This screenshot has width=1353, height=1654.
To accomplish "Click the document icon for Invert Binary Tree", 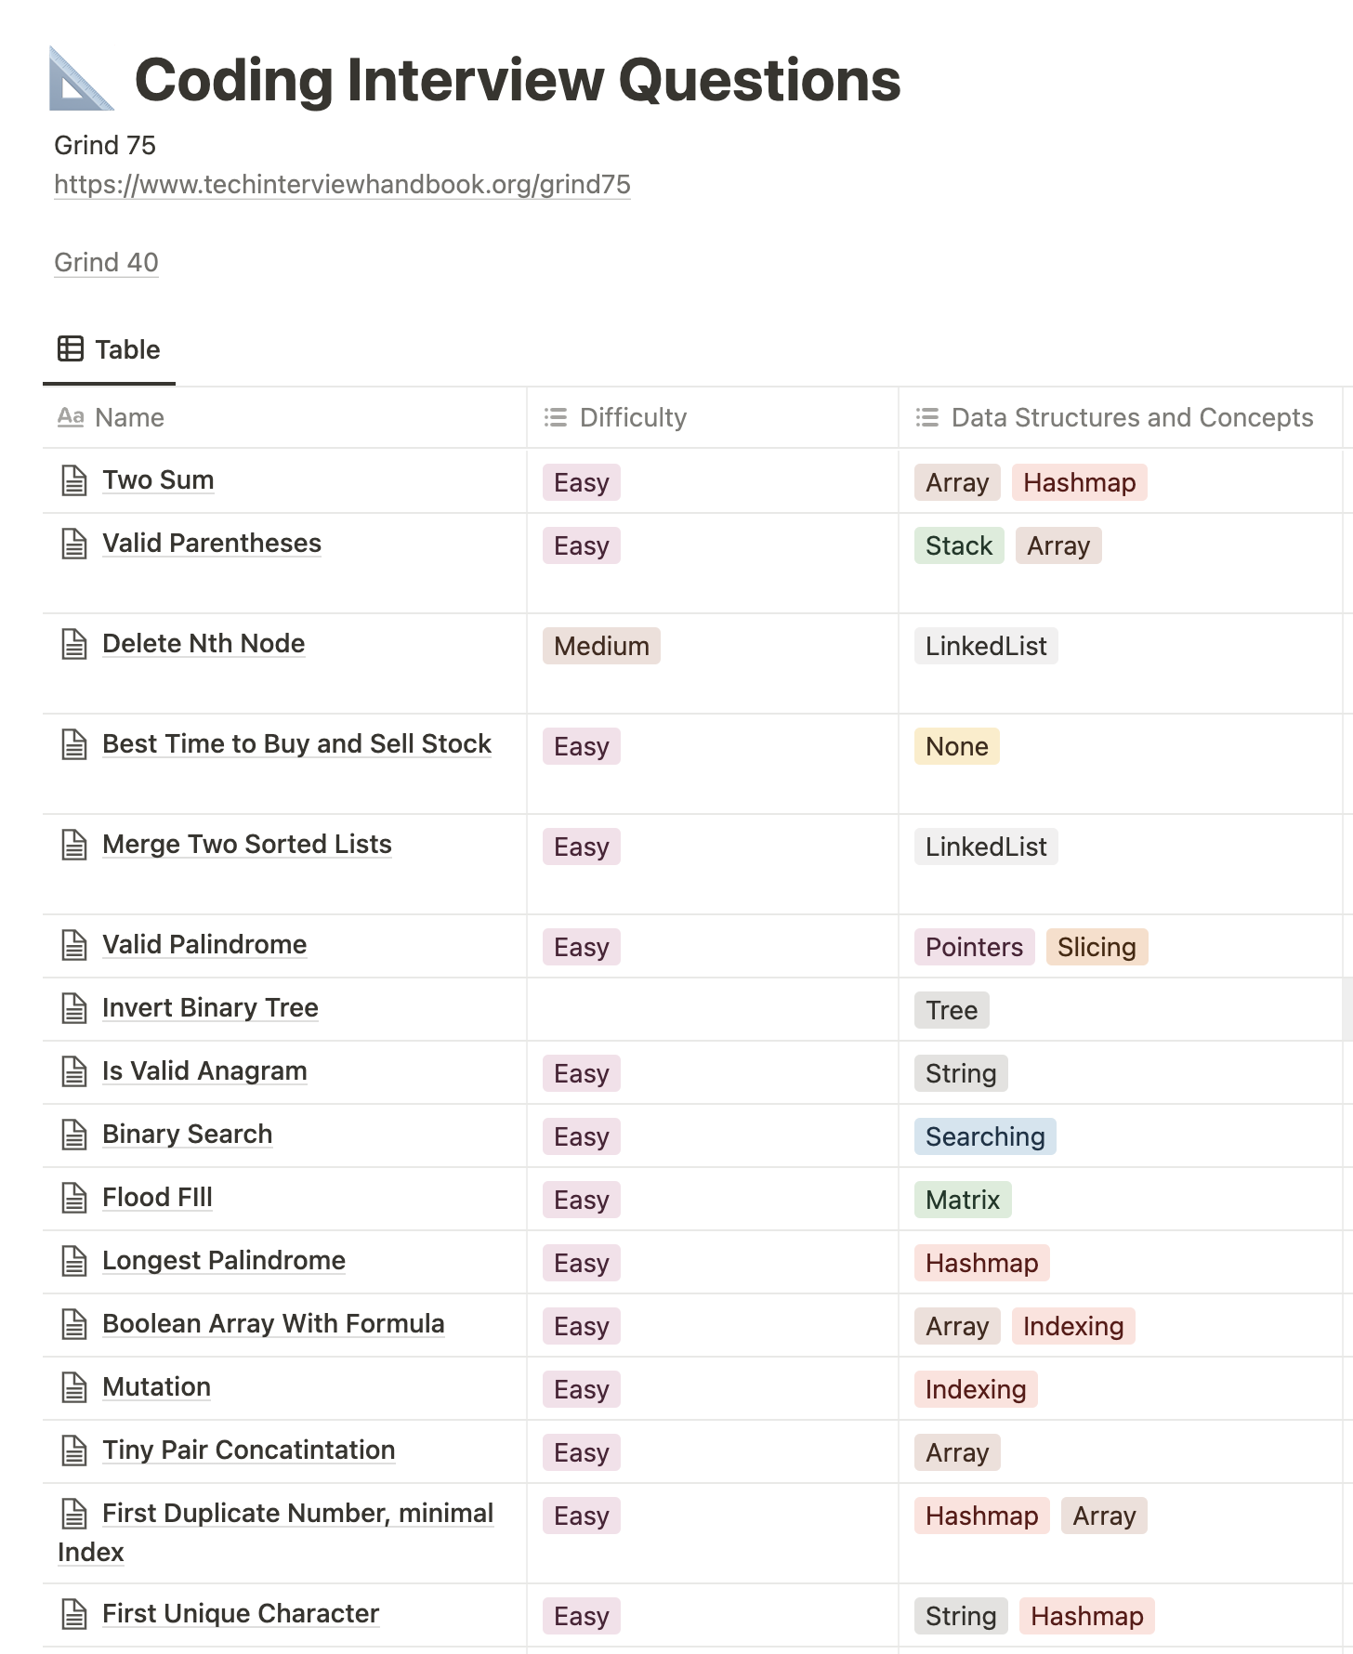I will pos(74,1008).
